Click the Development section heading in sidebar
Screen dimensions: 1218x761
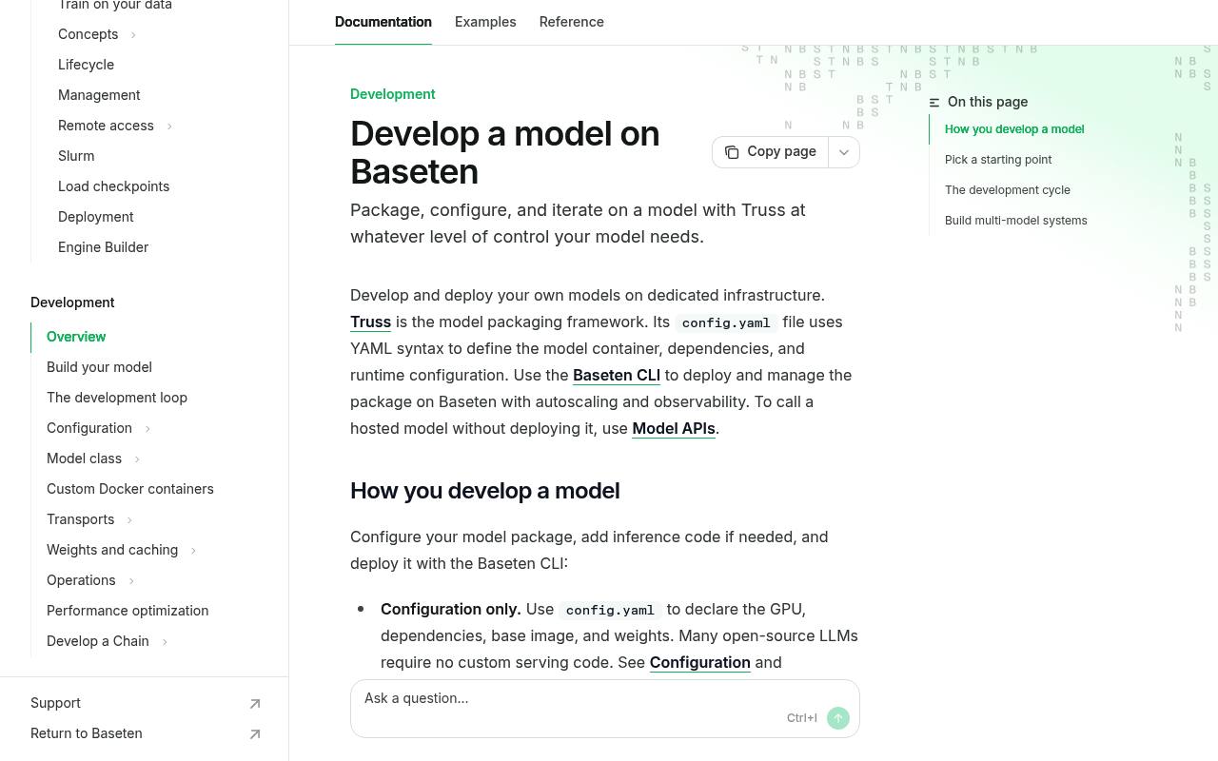[x=72, y=302]
